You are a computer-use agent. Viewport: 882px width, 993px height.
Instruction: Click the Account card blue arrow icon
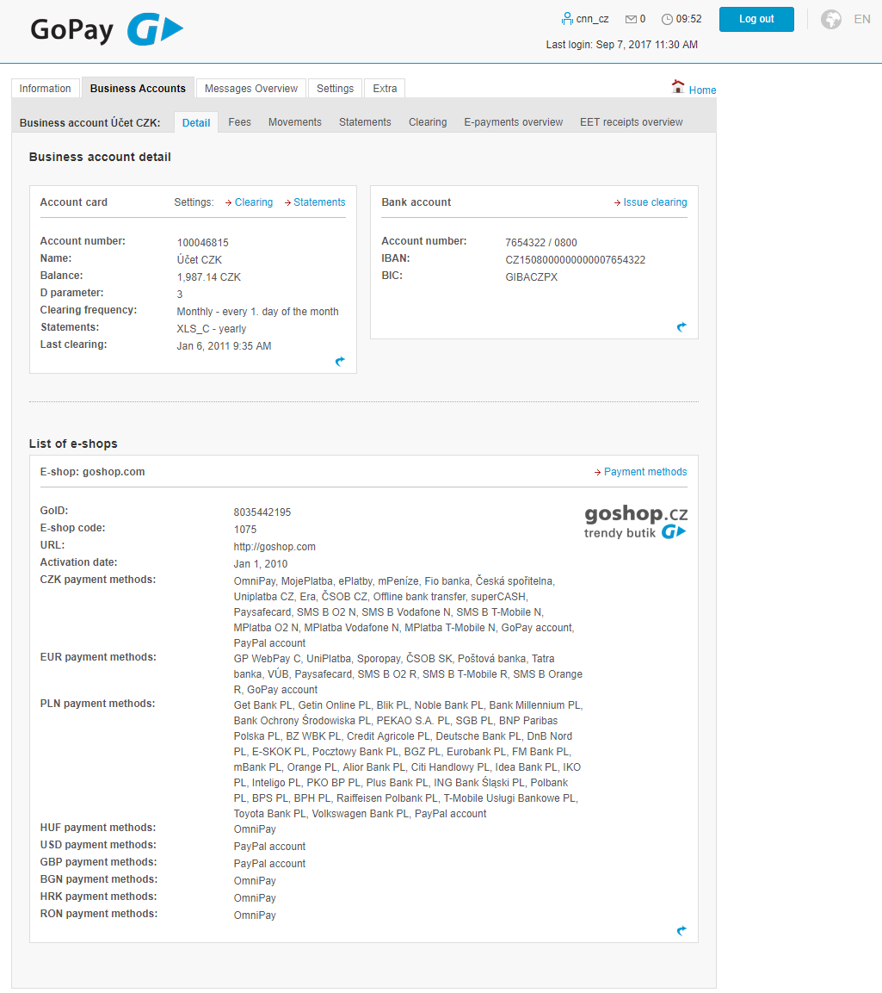[x=340, y=361]
